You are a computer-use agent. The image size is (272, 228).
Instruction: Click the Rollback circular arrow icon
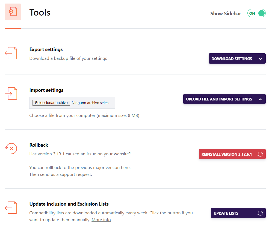point(11,149)
